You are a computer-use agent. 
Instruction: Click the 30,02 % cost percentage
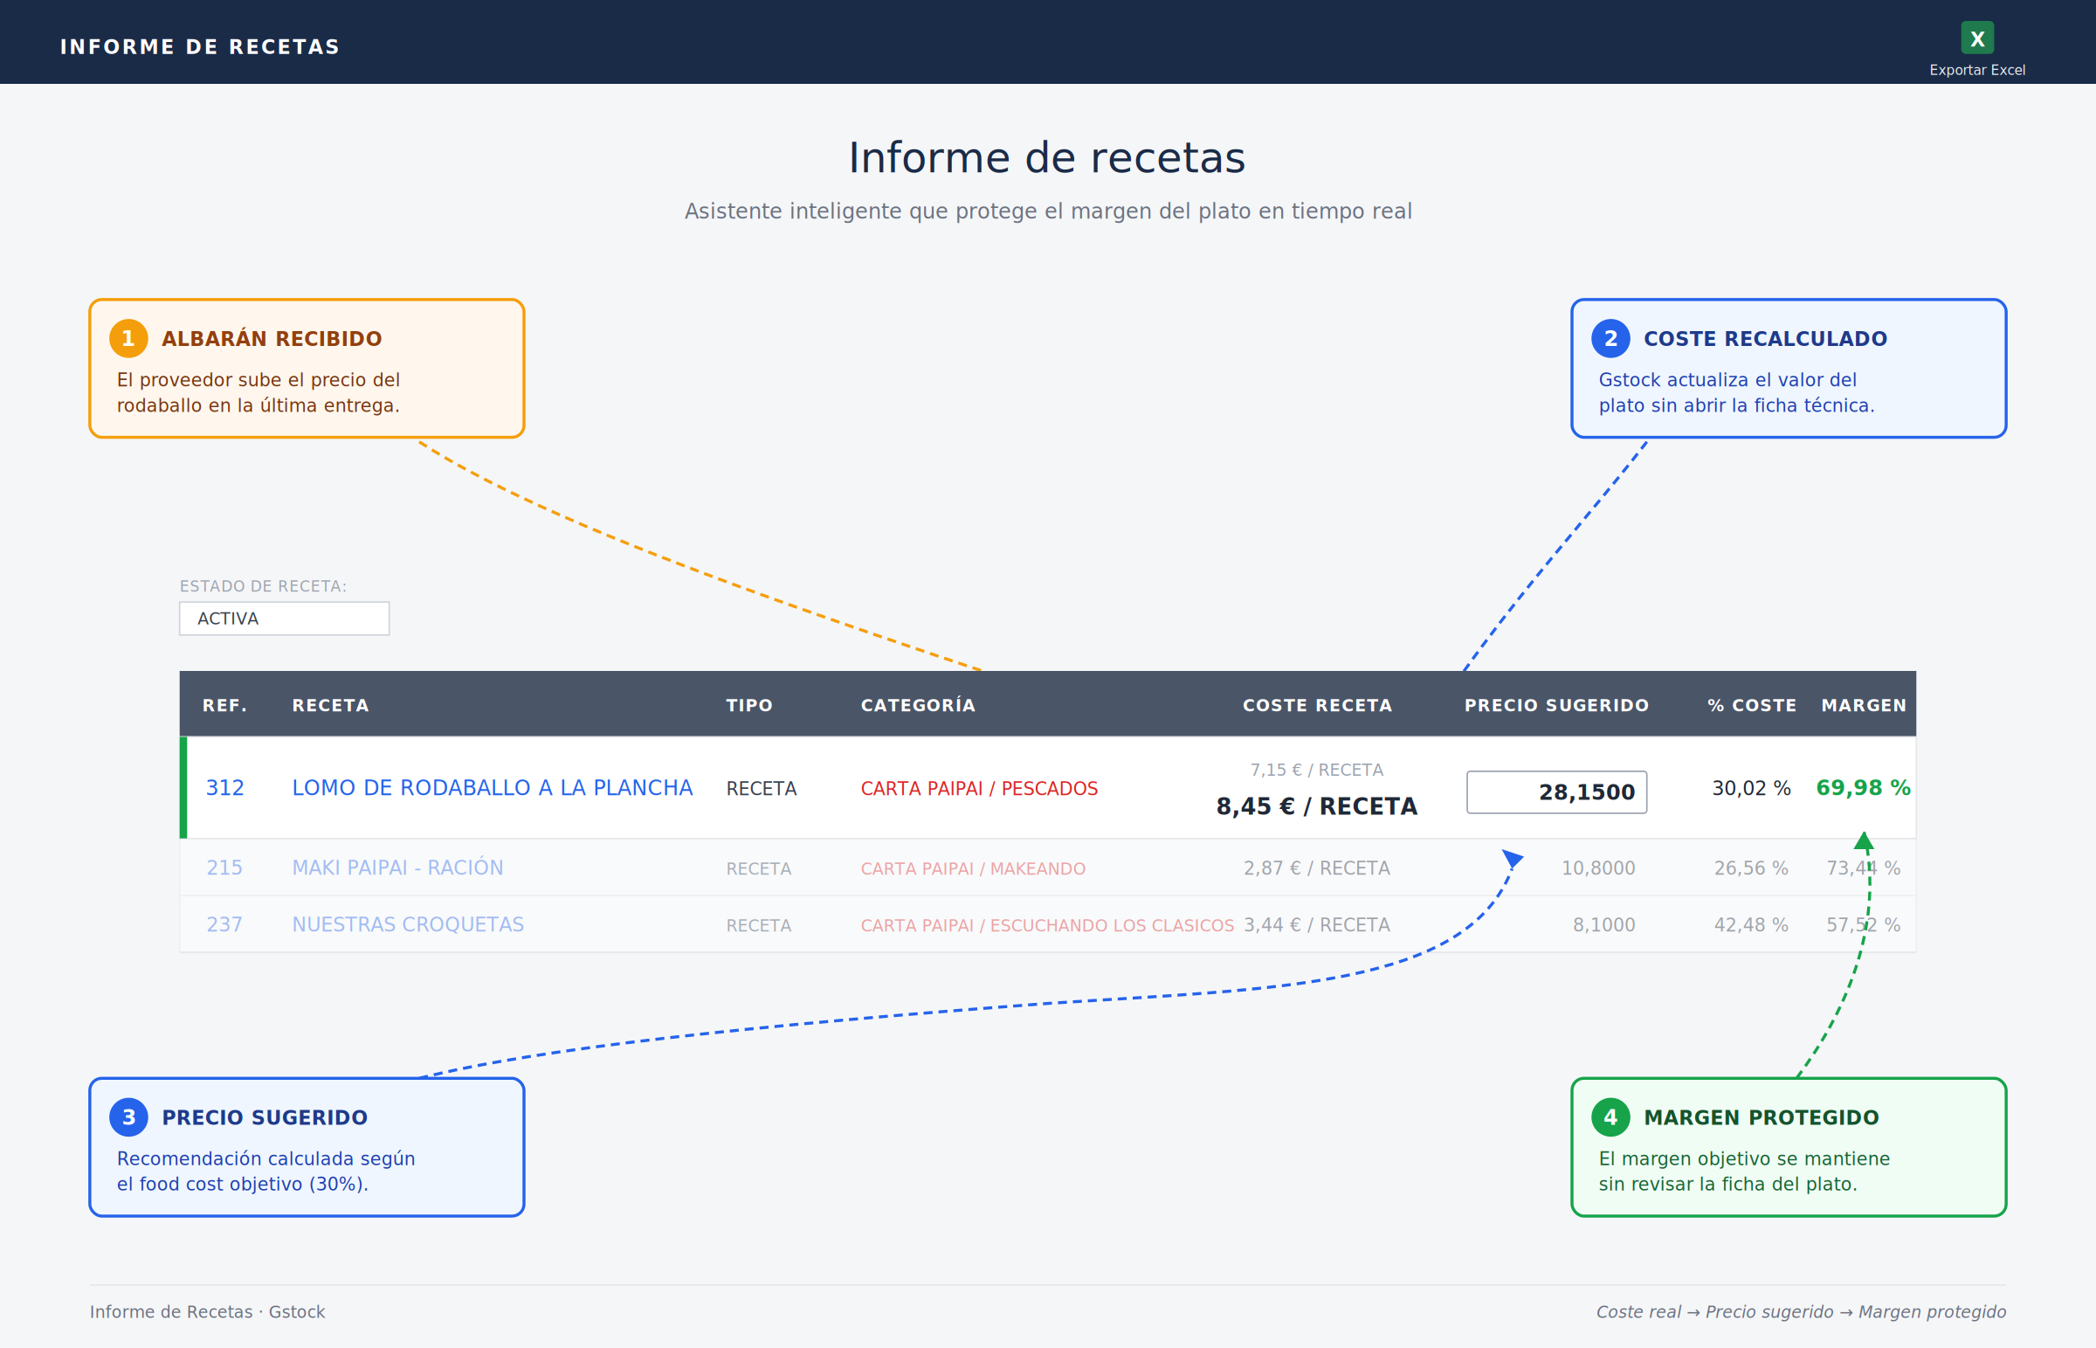[x=1751, y=788]
